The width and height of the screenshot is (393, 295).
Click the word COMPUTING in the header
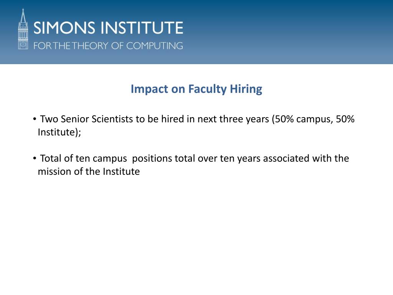point(155,46)
